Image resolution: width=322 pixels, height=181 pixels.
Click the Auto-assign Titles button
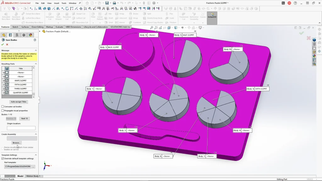[x=19, y=102]
